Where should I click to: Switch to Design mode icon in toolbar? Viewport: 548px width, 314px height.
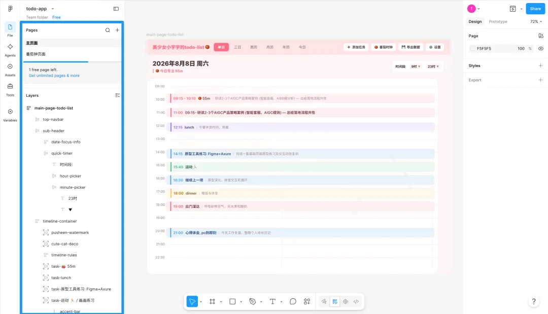tap(335, 301)
